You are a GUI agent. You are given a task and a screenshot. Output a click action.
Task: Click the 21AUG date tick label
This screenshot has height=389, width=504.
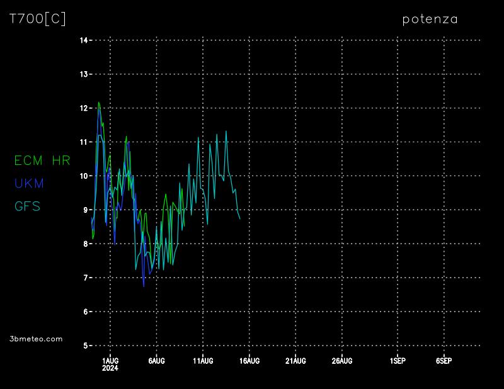(295, 361)
